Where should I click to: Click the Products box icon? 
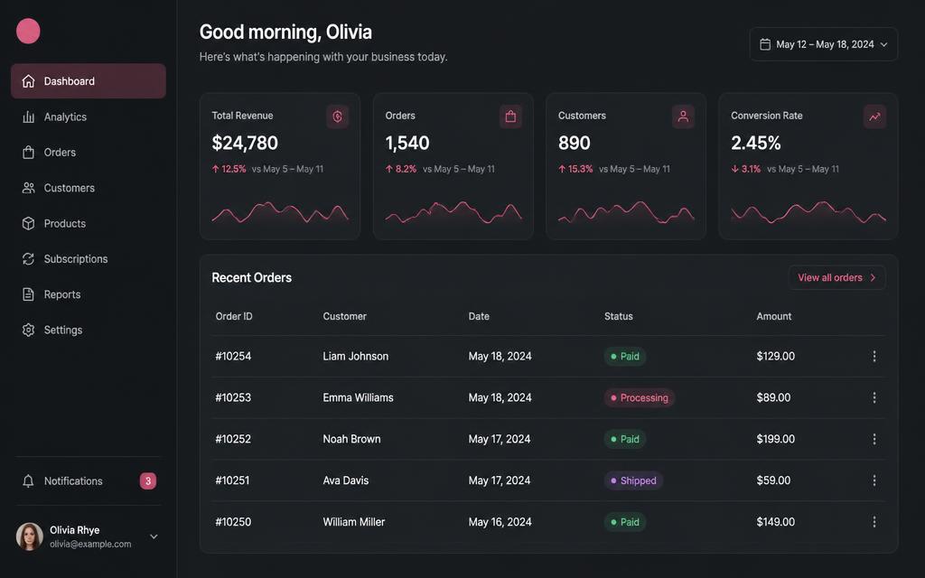click(28, 224)
